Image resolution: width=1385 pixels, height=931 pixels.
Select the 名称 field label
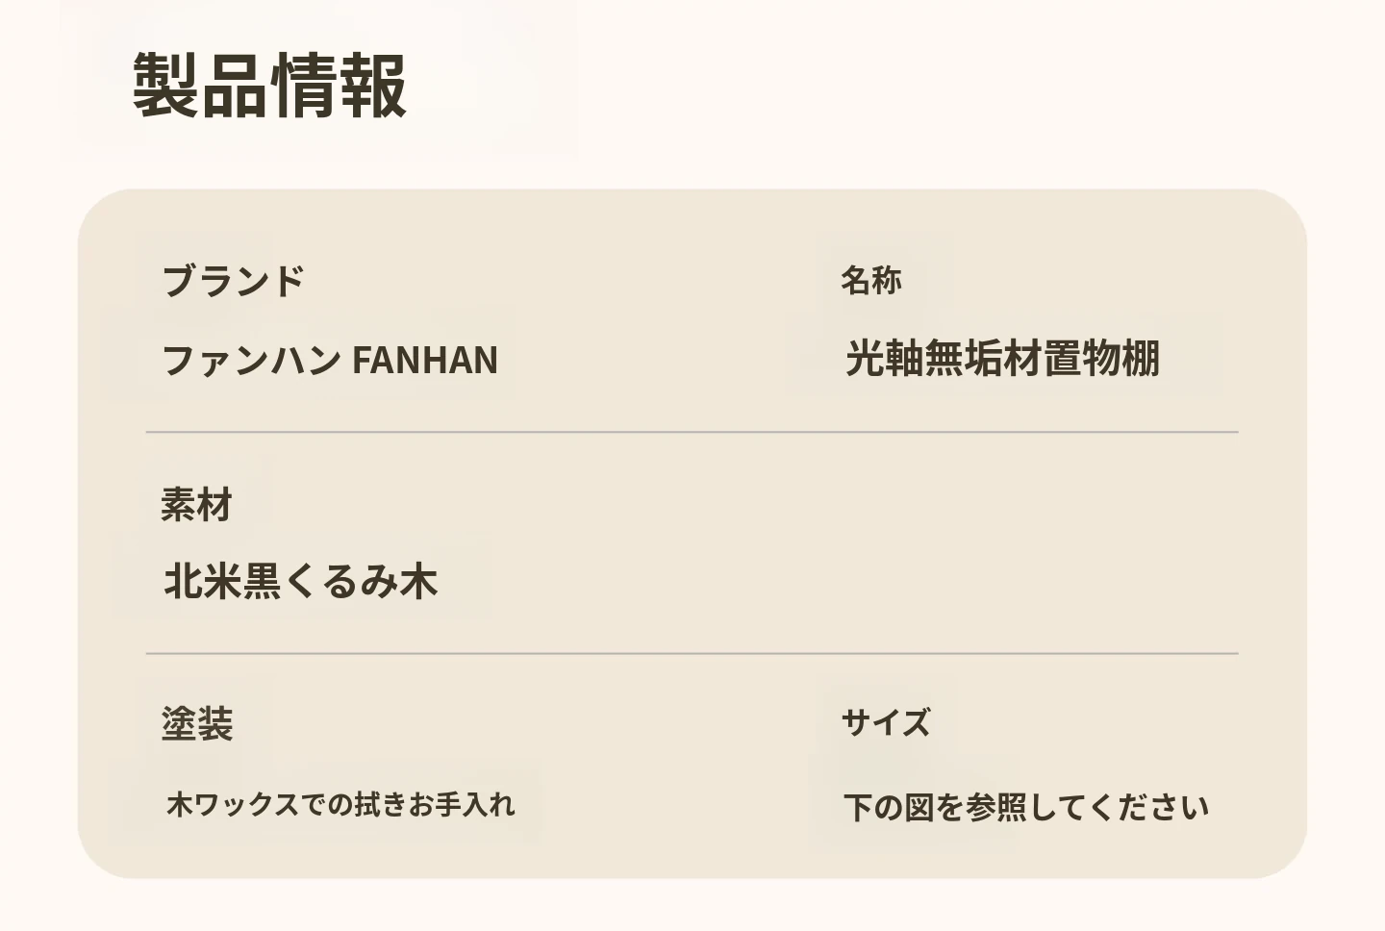pyautogui.click(x=870, y=281)
